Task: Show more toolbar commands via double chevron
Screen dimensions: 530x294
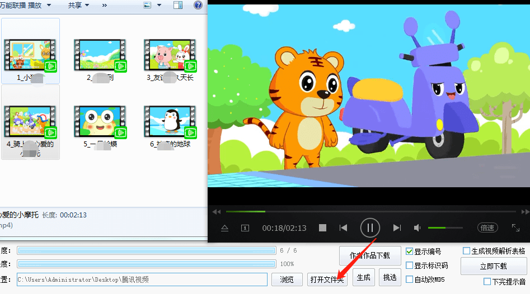Action: (x=105, y=5)
